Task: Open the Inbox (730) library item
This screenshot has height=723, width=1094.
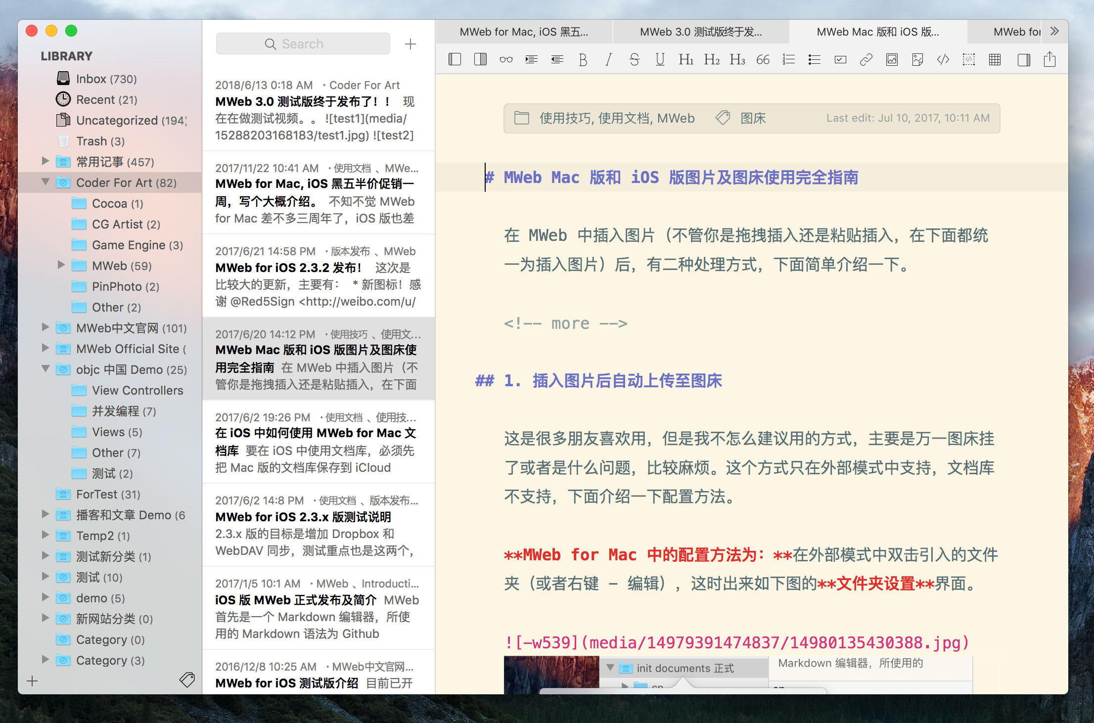Action: pos(106,79)
